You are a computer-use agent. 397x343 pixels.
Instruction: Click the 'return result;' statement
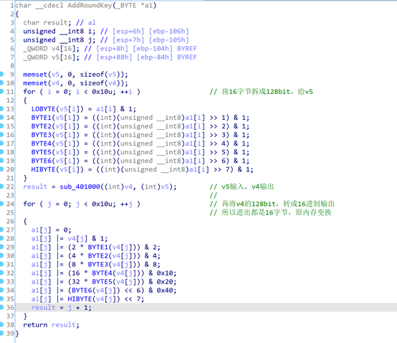pyautogui.click(x=52, y=325)
